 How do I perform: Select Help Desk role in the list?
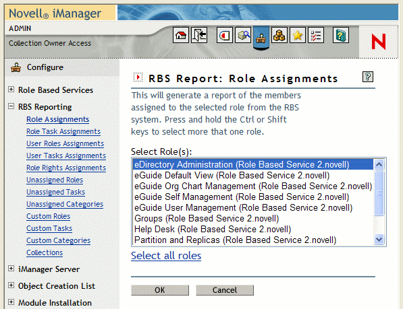(x=212, y=230)
